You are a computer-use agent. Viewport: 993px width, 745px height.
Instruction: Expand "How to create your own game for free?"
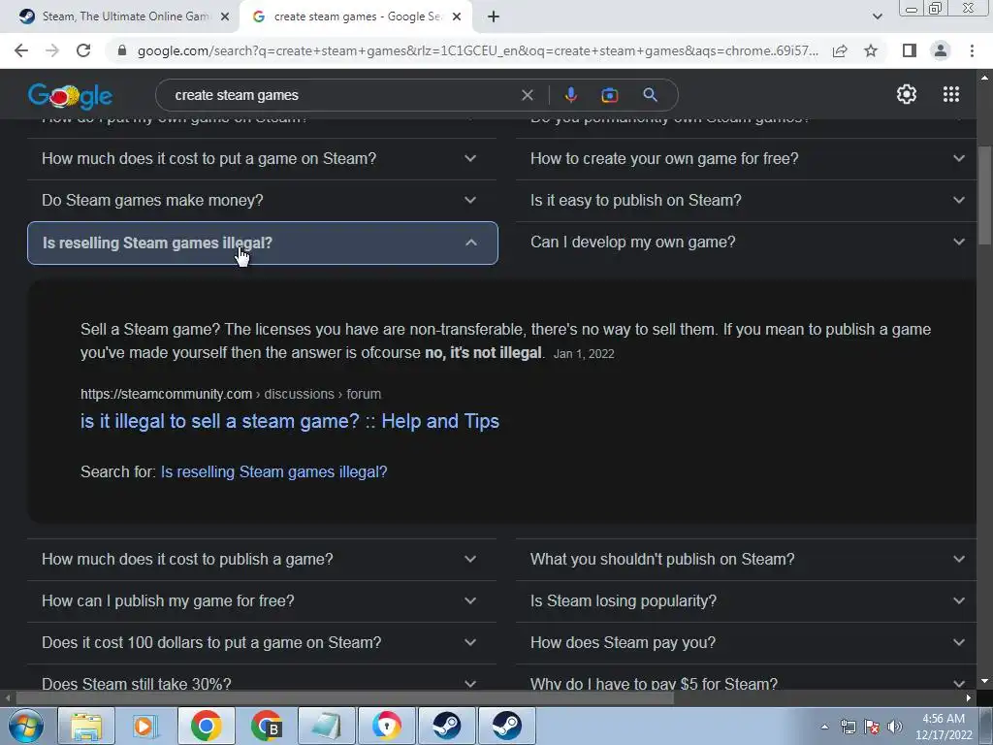tap(748, 158)
